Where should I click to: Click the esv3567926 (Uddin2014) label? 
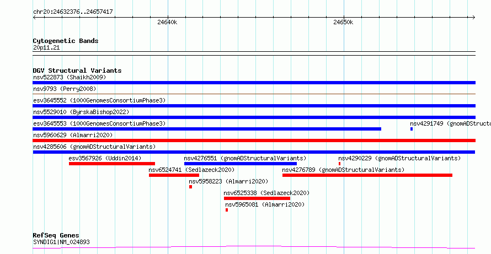[x=105, y=158]
